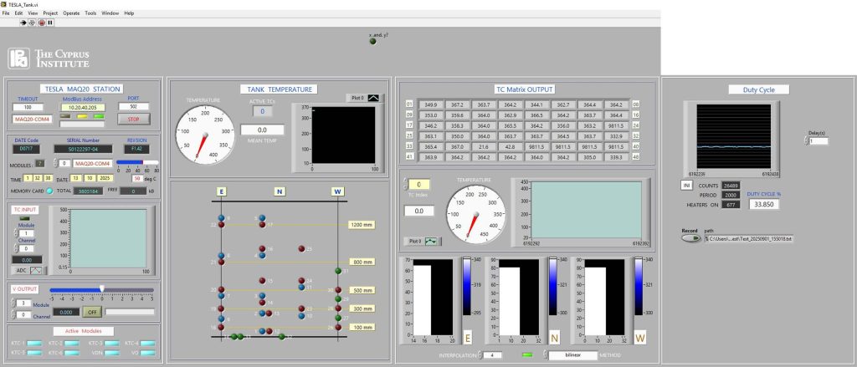Click Plot 0 legend icon in Tank Temperature
The height and width of the screenshot is (367, 857).
(x=373, y=98)
